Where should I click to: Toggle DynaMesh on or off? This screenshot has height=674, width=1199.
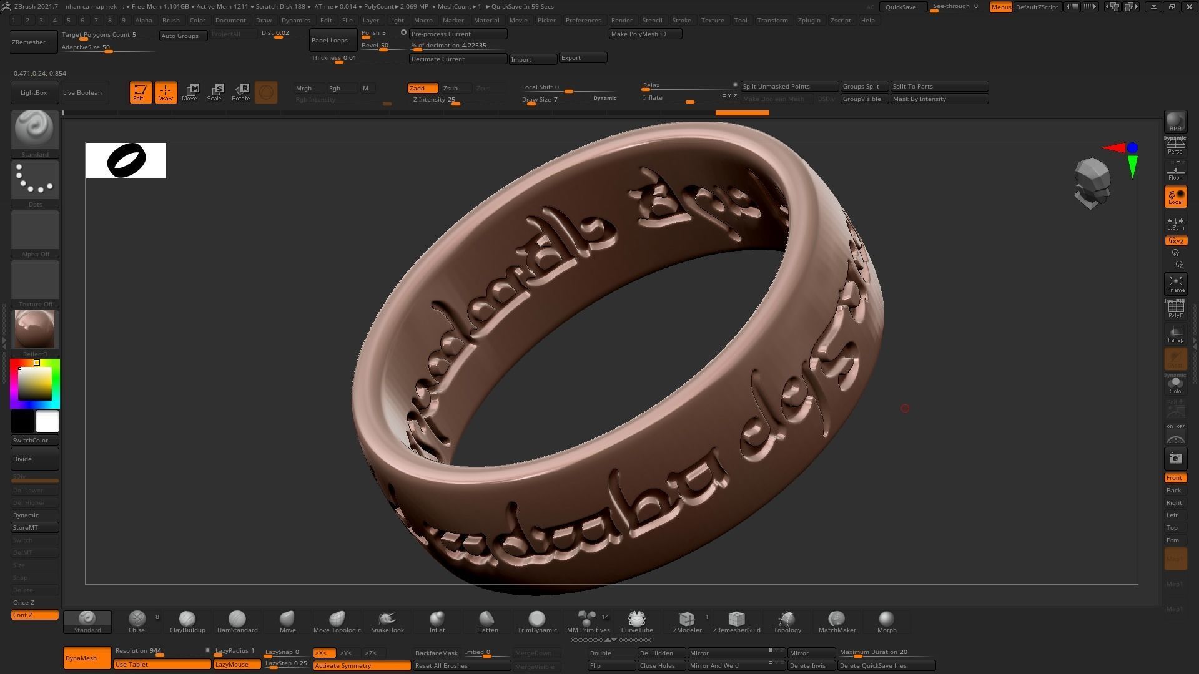pyautogui.click(x=87, y=658)
